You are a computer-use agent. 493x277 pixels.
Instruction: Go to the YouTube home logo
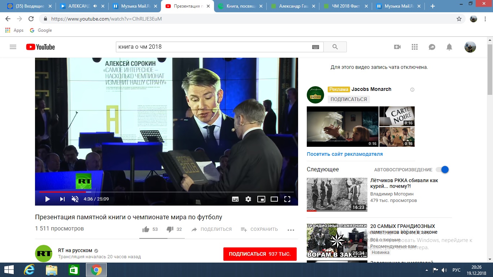click(40, 47)
